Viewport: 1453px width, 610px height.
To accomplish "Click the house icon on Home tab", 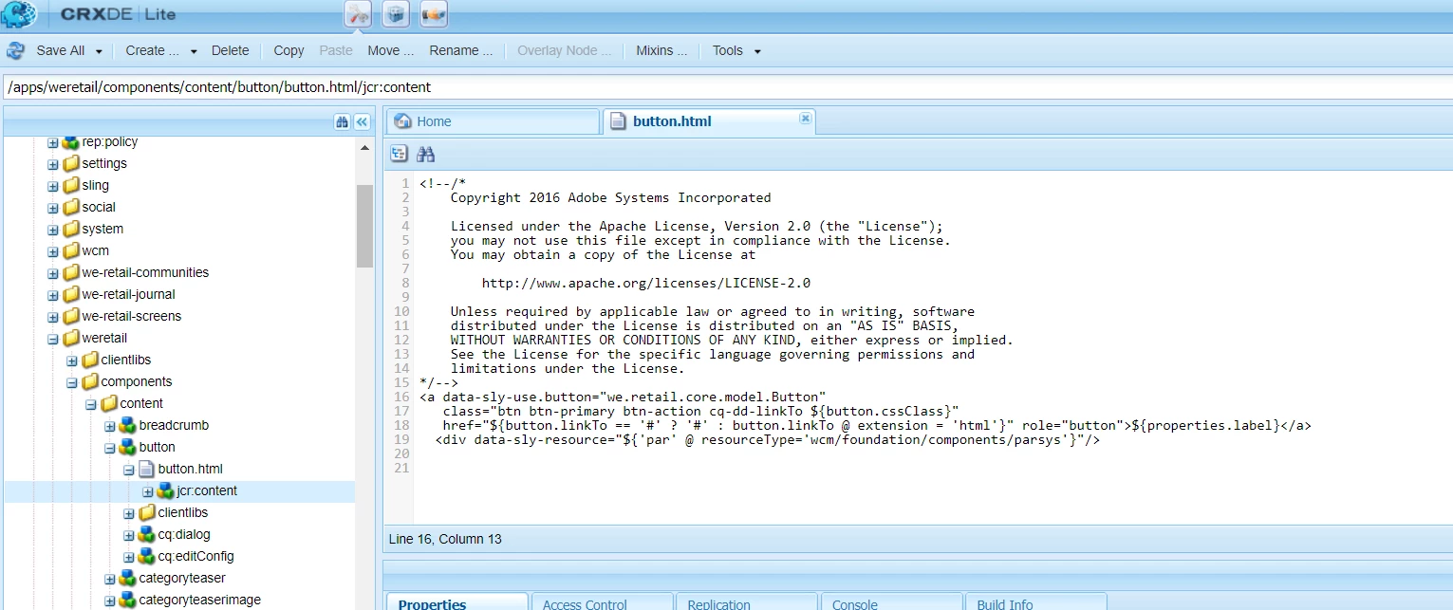I will point(403,121).
